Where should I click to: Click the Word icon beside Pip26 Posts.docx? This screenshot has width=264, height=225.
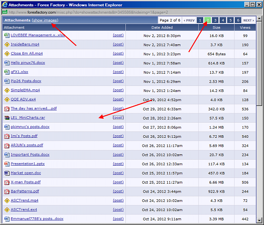tap(7, 81)
